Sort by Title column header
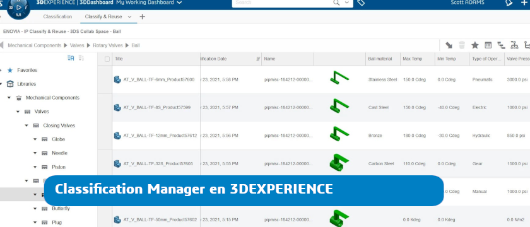 tap(119, 59)
